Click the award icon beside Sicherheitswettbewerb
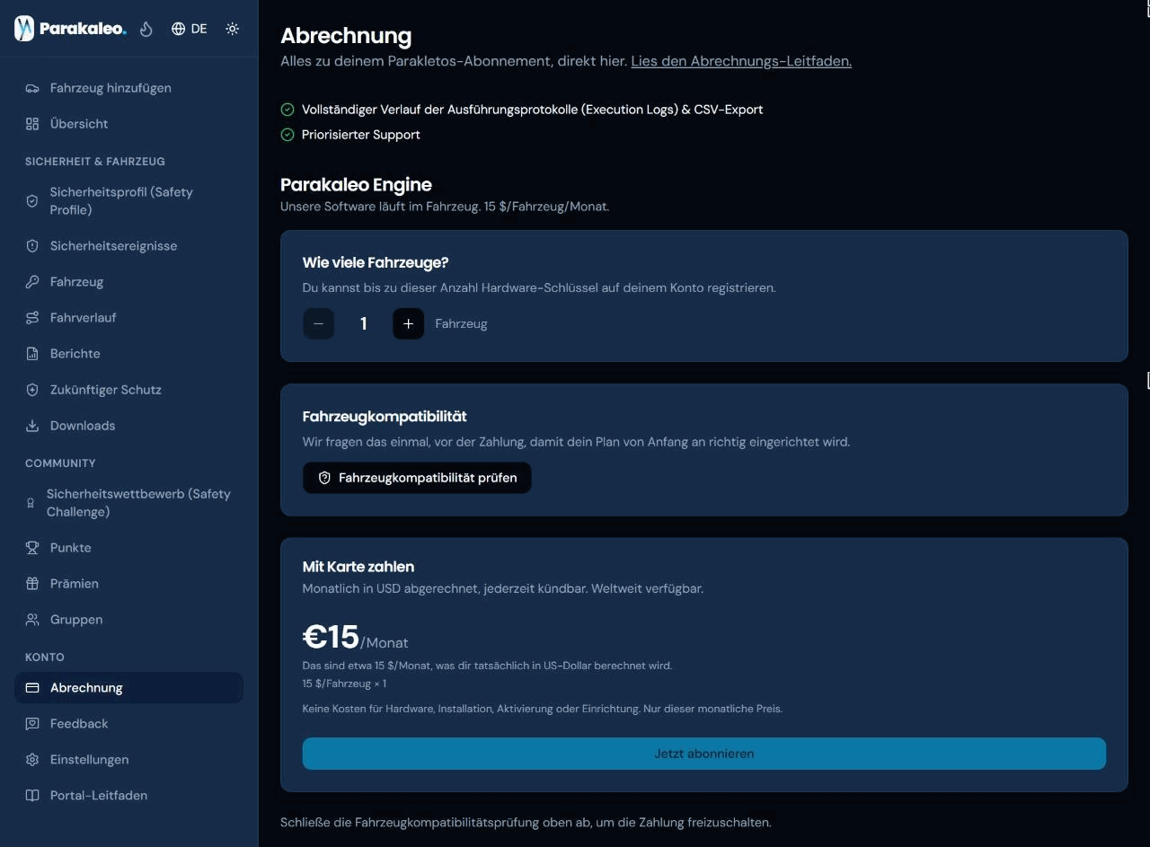 coord(31,503)
